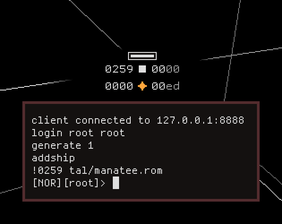Place cursor at the terminal prompt block

pyautogui.click(x=116, y=183)
